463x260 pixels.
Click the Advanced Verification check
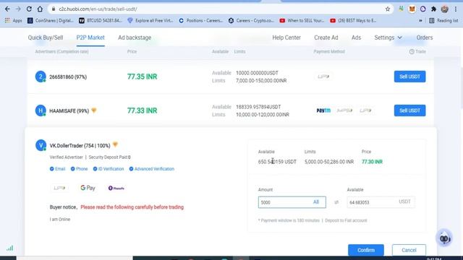pos(151,169)
